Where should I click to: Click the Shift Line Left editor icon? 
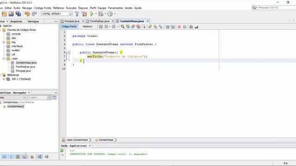[167, 27]
